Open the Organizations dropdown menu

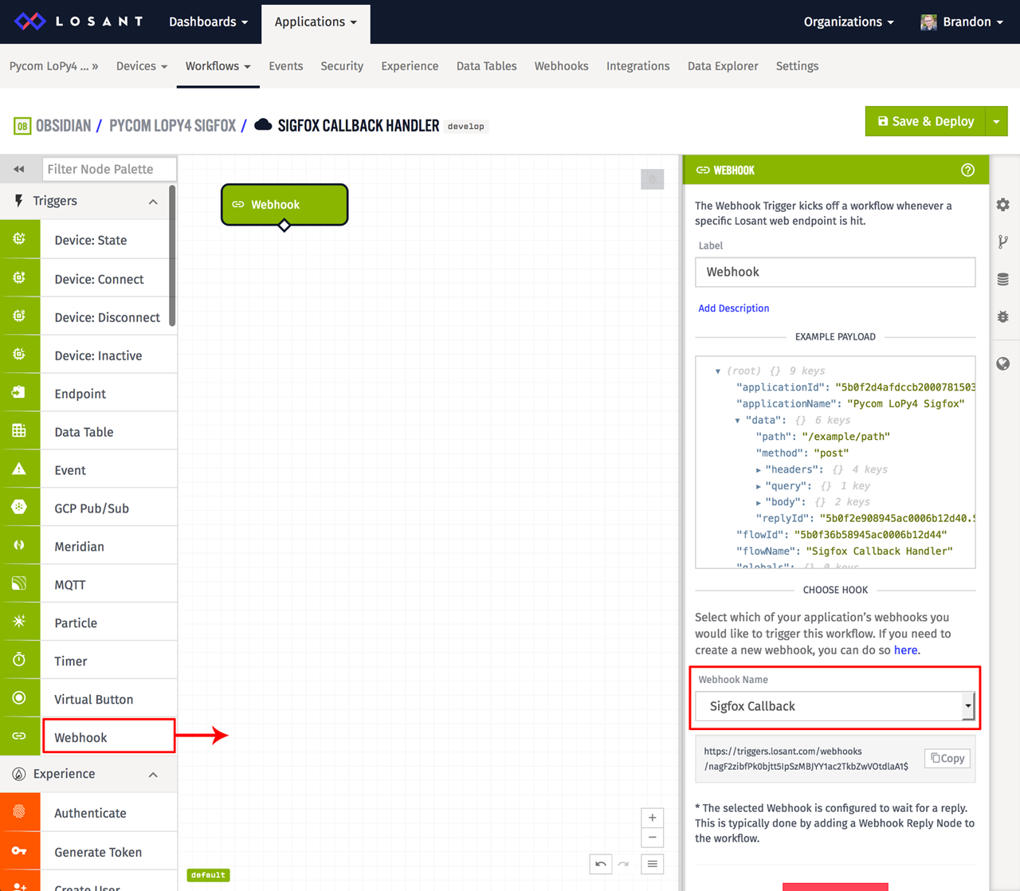coord(848,22)
